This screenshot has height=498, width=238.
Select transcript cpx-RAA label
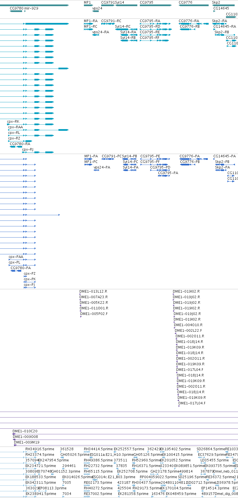[x=16, y=127]
